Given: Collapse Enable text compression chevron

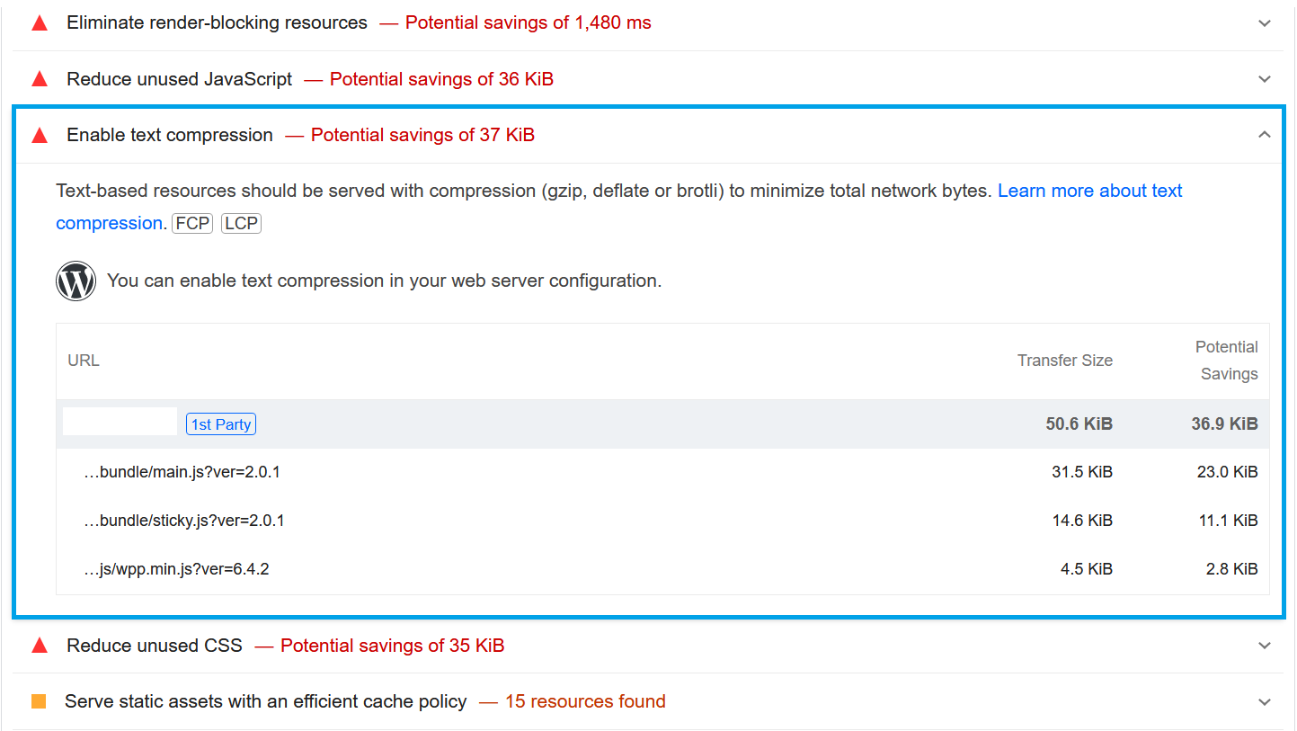Looking at the screenshot, I should point(1265,135).
